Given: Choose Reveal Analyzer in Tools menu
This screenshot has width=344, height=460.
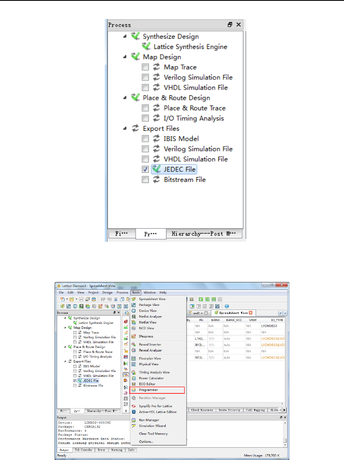Looking at the screenshot, I should [x=150, y=350].
